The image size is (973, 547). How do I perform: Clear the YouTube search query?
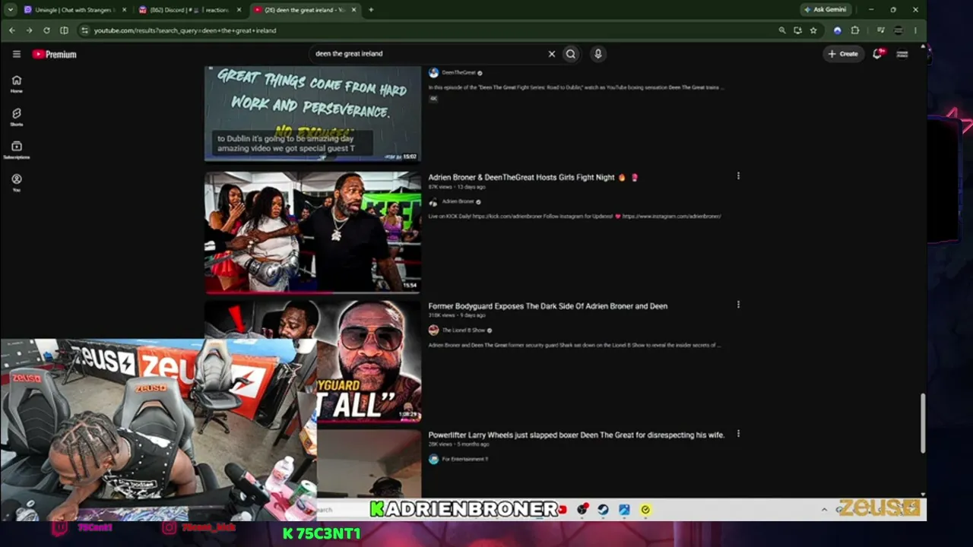click(552, 54)
